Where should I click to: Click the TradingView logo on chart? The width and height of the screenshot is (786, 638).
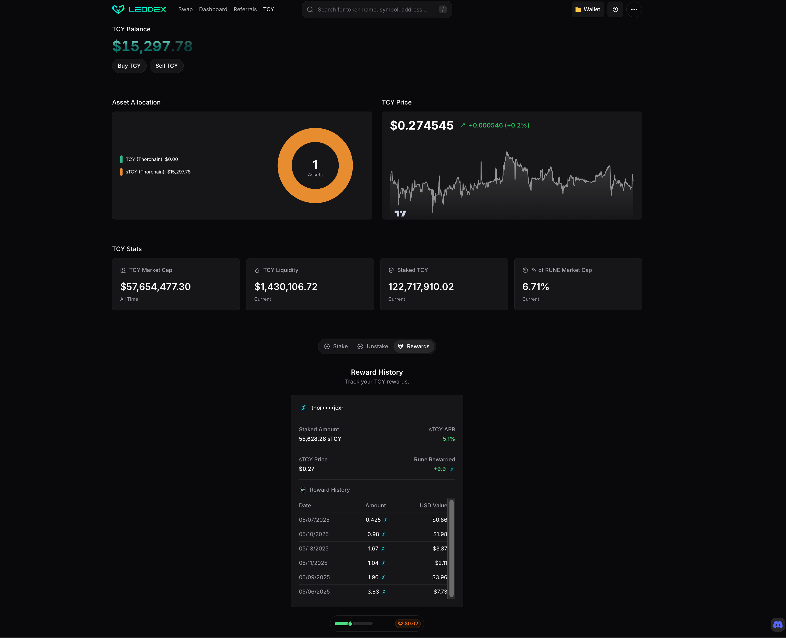point(400,213)
